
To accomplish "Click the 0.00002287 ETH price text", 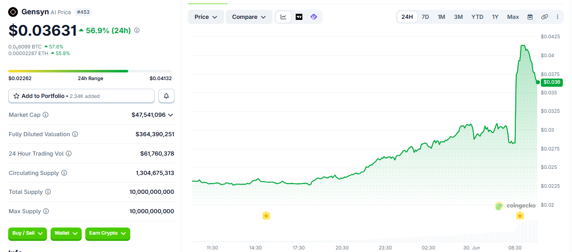I will [x=29, y=53].
